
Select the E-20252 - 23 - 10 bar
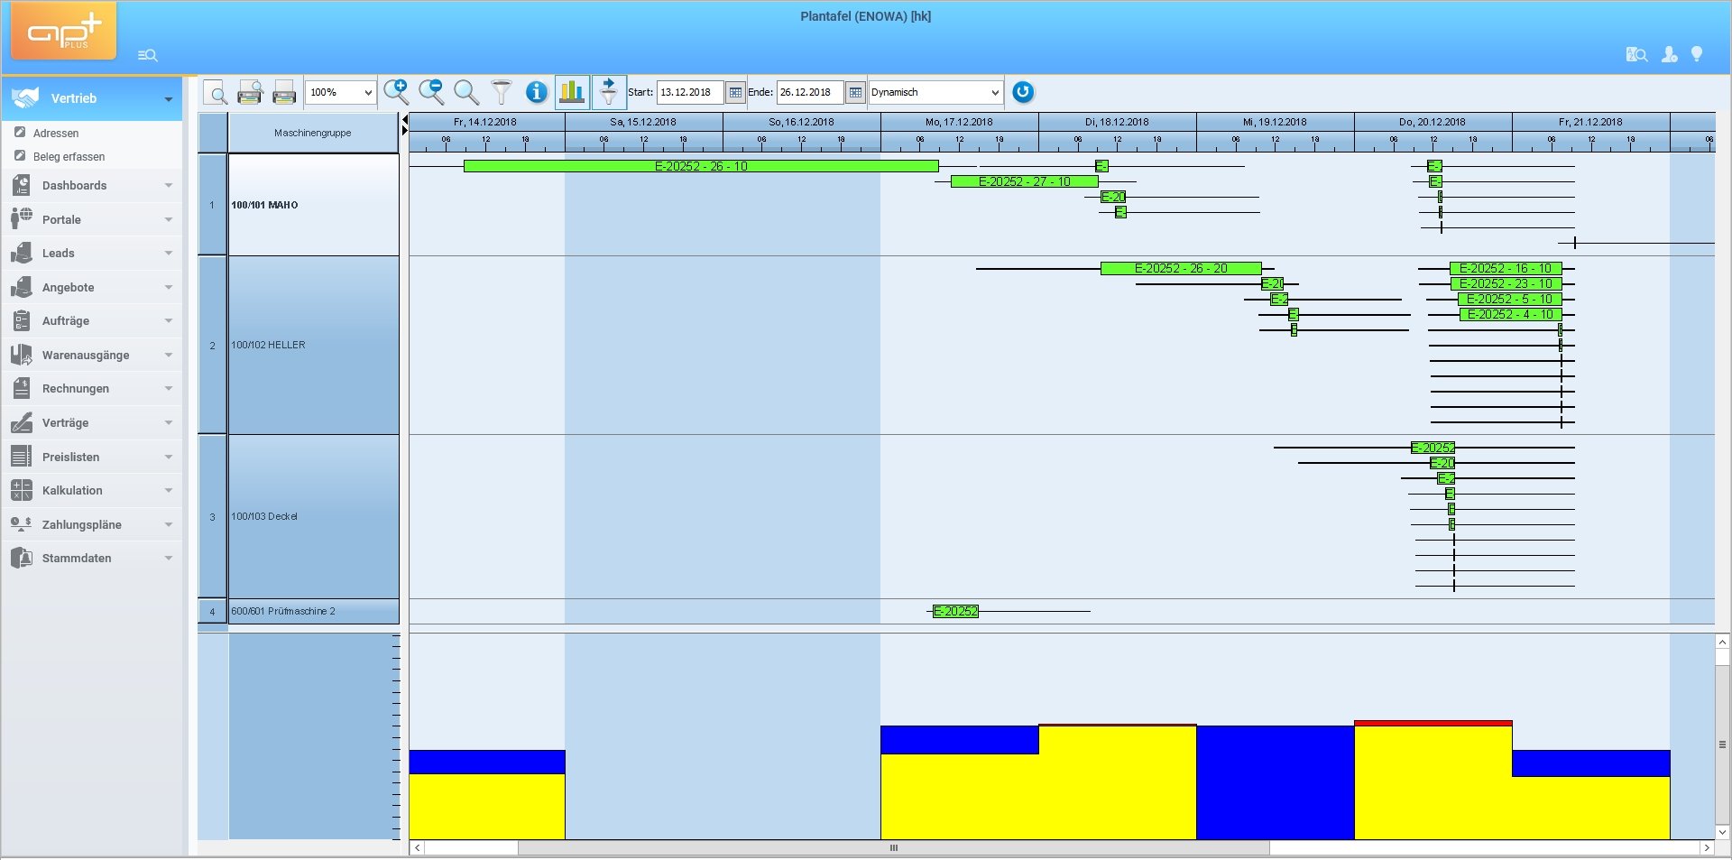(x=1506, y=283)
